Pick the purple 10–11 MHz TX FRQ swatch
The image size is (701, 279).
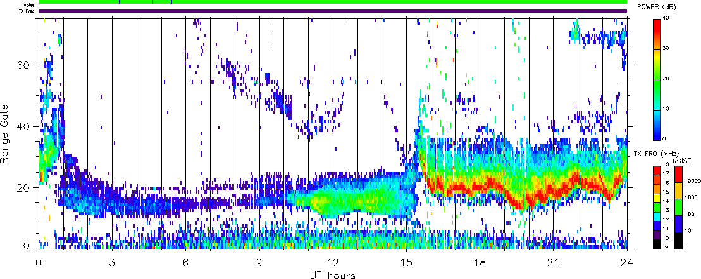(x=657, y=234)
